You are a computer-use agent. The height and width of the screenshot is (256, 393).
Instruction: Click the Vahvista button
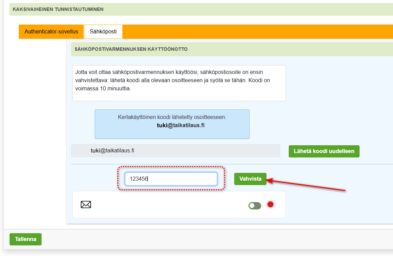coord(250,179)
